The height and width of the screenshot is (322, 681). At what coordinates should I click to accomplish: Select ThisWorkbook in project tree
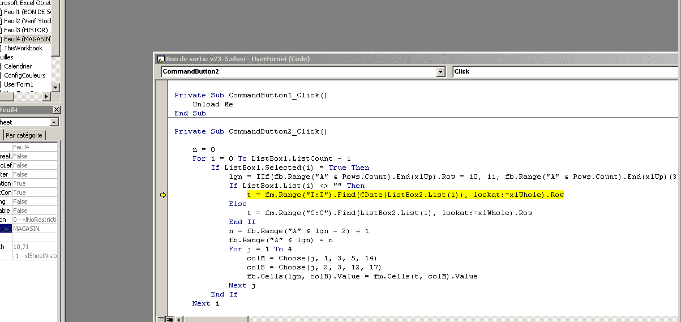click(x=23, y=48)
